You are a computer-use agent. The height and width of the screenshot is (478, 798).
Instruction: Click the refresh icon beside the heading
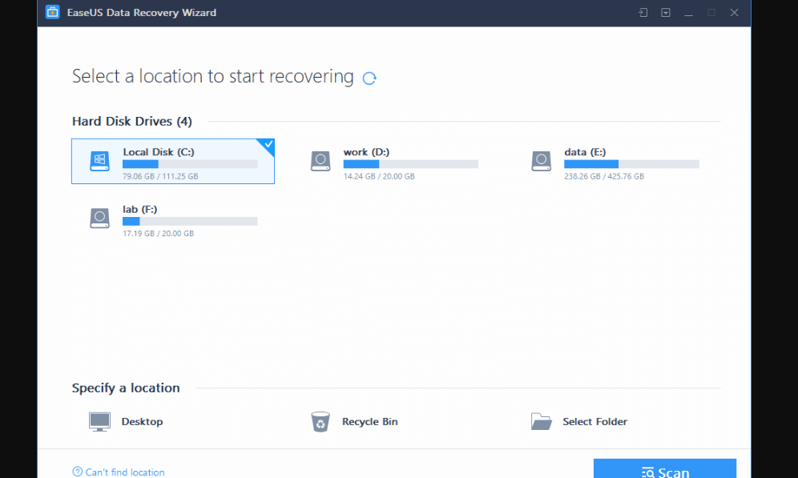point(369,78)
